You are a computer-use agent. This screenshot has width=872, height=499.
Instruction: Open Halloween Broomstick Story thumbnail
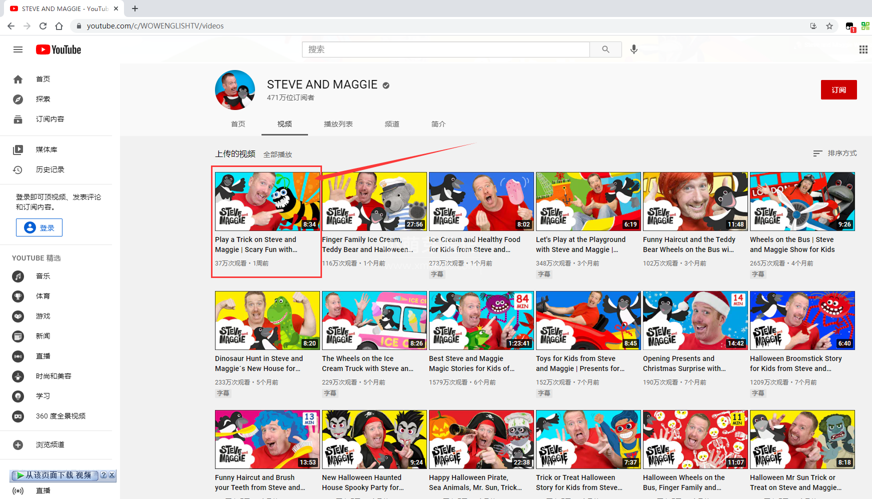click(x=802, y=320)
